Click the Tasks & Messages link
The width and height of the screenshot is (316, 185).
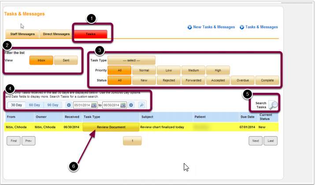tap(261, 27)
